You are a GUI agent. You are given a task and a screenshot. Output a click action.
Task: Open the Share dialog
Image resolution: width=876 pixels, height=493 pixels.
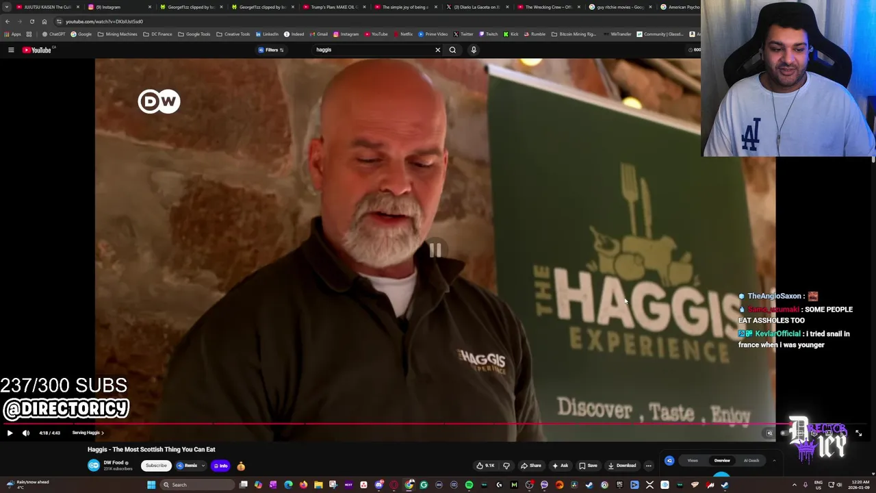531,466
